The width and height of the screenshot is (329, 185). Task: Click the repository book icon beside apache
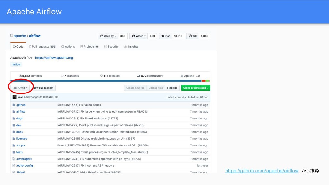pos(11,36)
